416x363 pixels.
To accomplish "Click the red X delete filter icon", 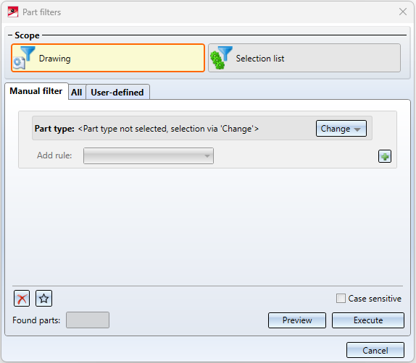I will coord(22,299).
